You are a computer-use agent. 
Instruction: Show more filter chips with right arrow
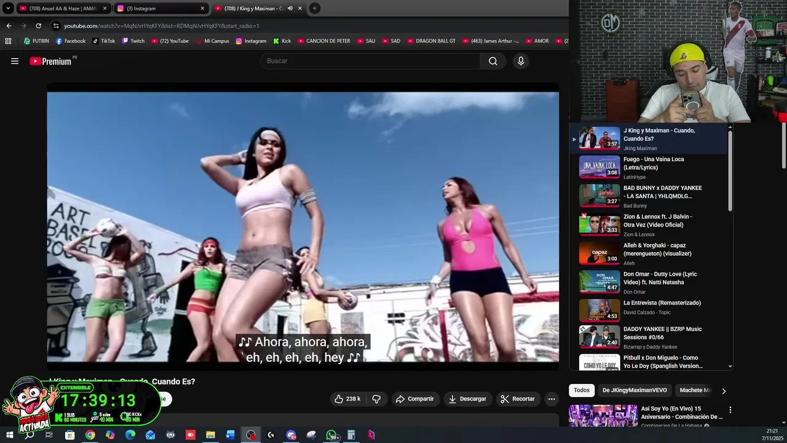[724, 391]
